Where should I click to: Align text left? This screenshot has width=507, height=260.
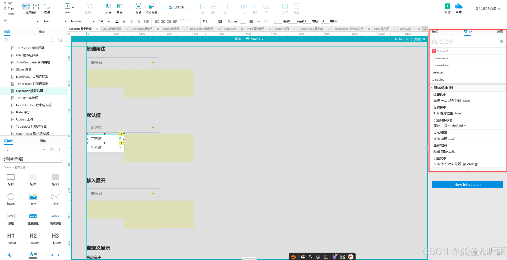pyautogui.click(x=157, y=21)
